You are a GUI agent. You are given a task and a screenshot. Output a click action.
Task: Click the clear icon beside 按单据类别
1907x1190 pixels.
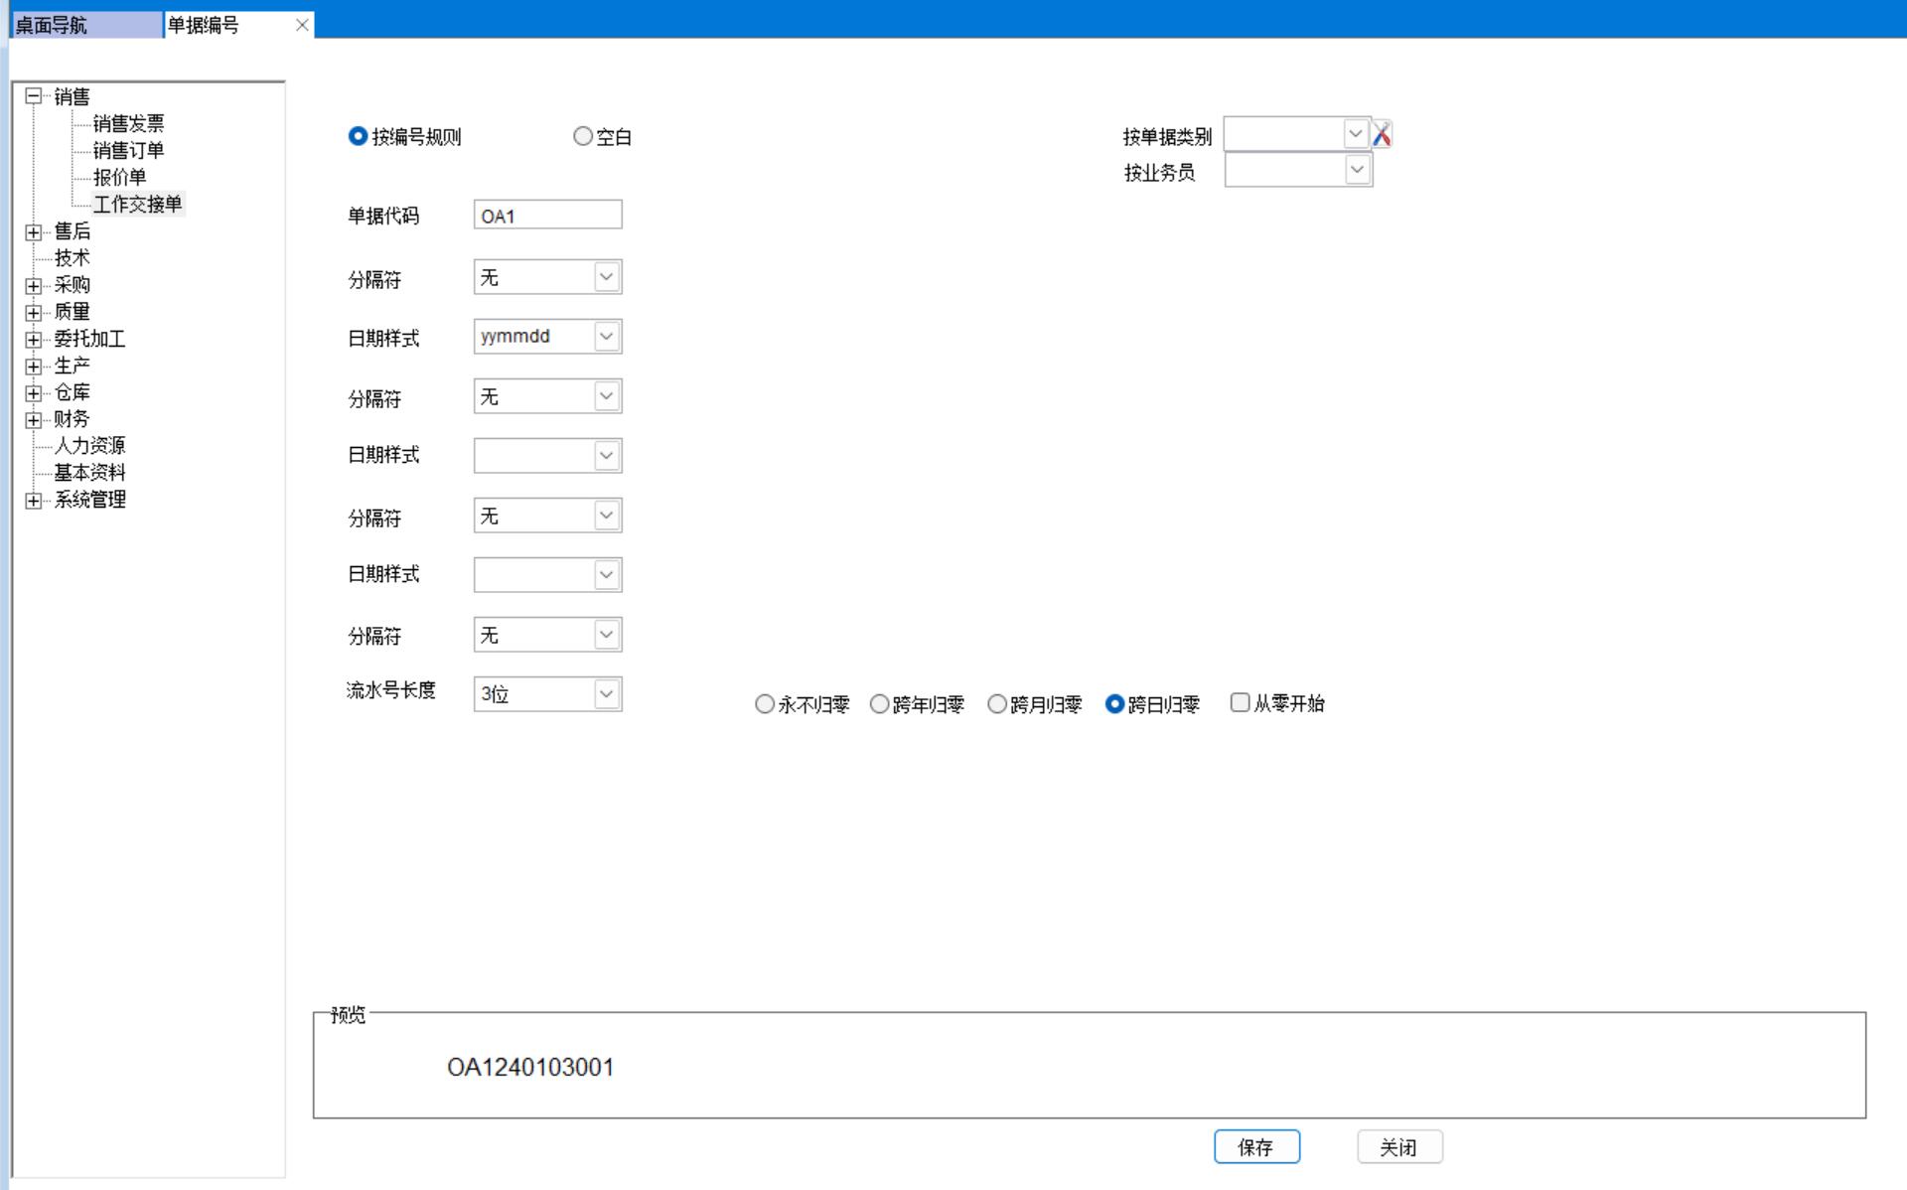tap(1382, 134)
